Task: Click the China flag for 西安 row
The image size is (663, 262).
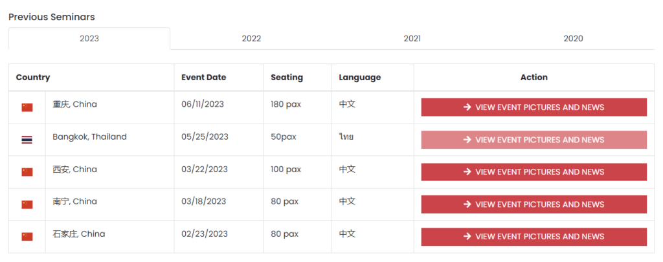Action: click(27, 172)
